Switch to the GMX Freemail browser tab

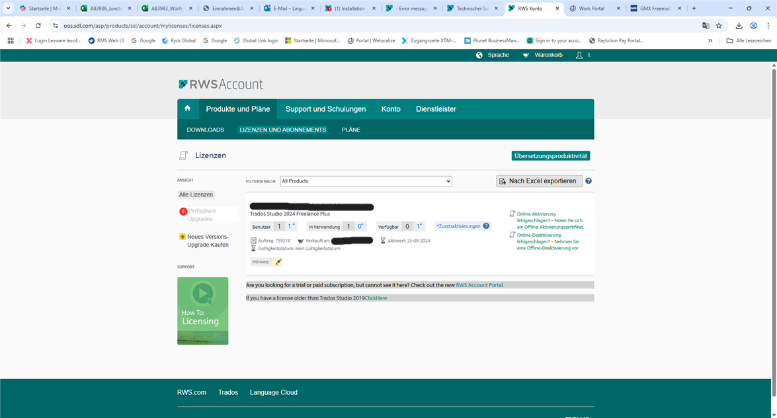click(653, 9)
